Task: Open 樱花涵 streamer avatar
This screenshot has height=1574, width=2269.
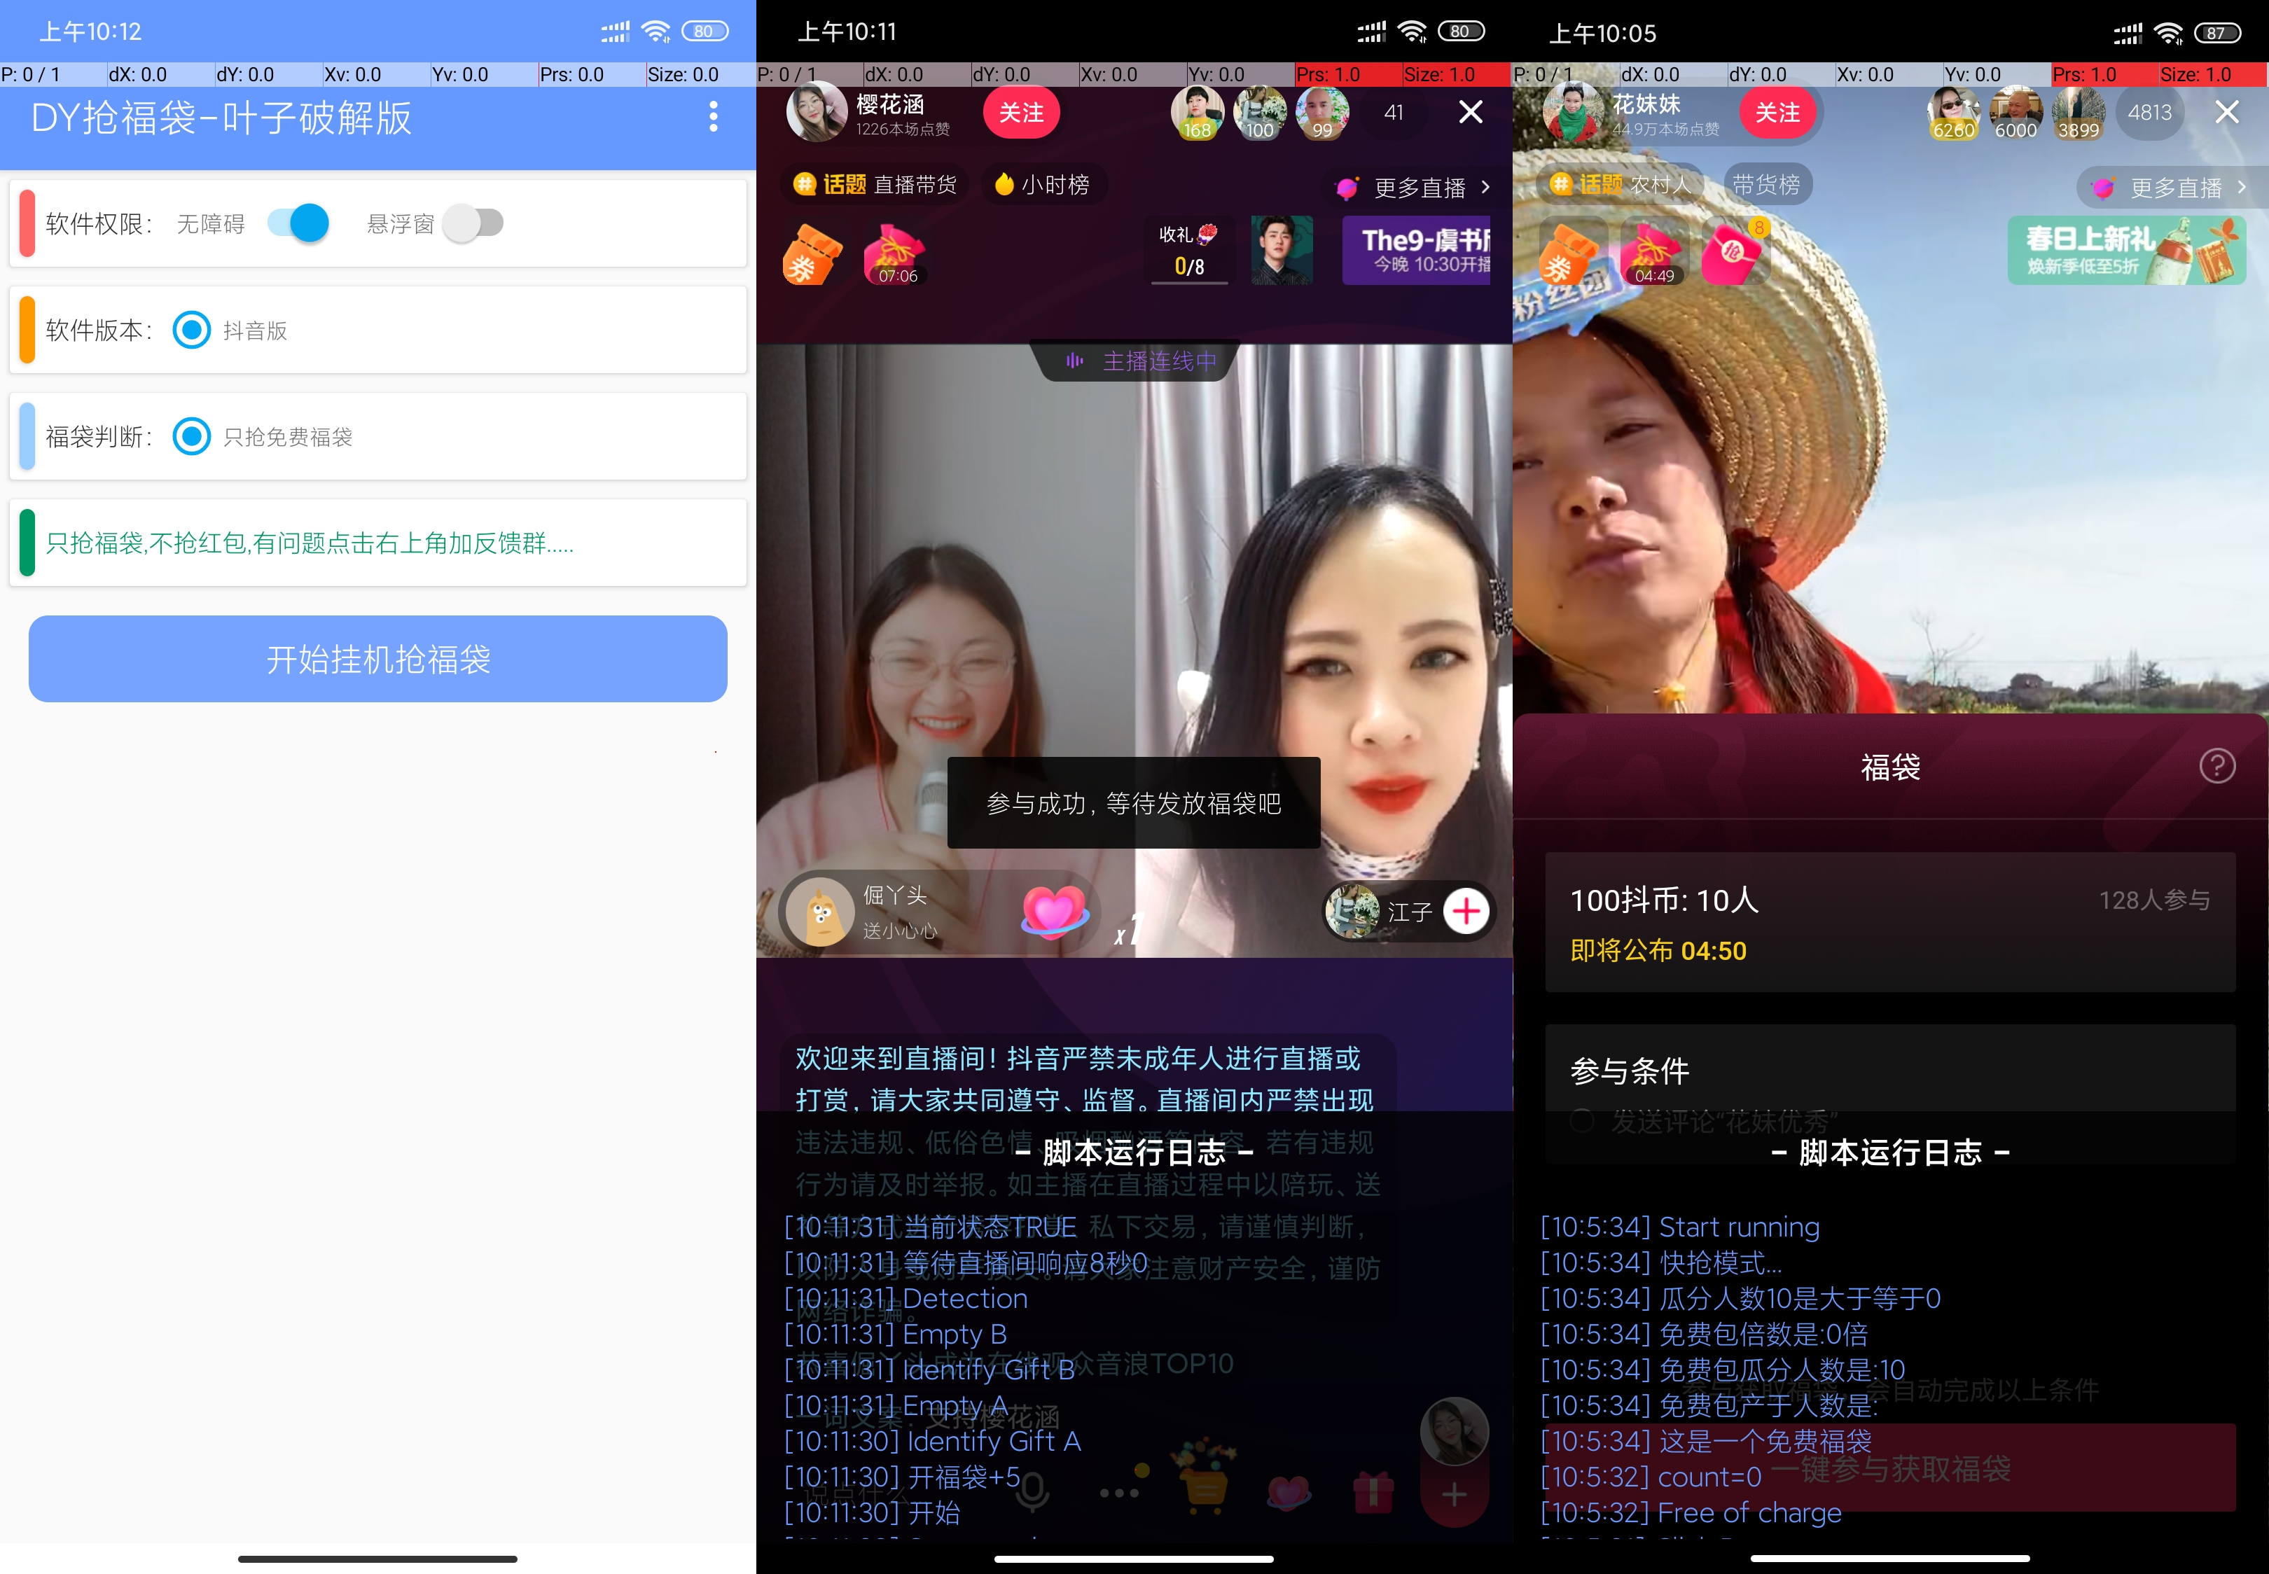Action: pos(817,111)
